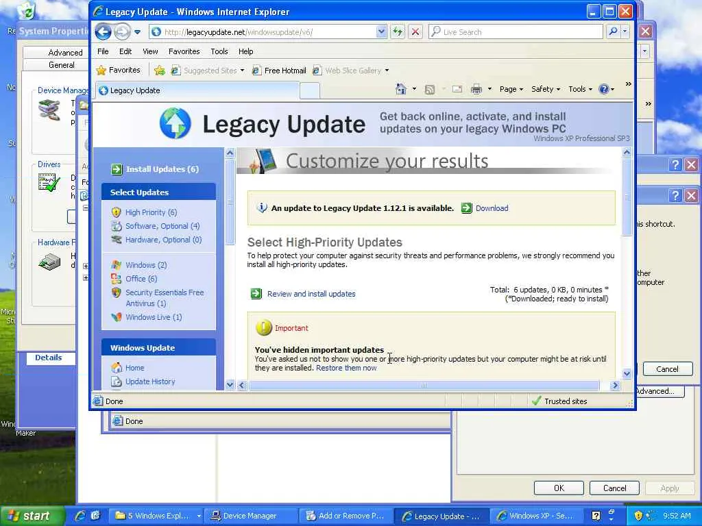Click the High Priority (6) link
Screen dimensions: 702x526
151,212
